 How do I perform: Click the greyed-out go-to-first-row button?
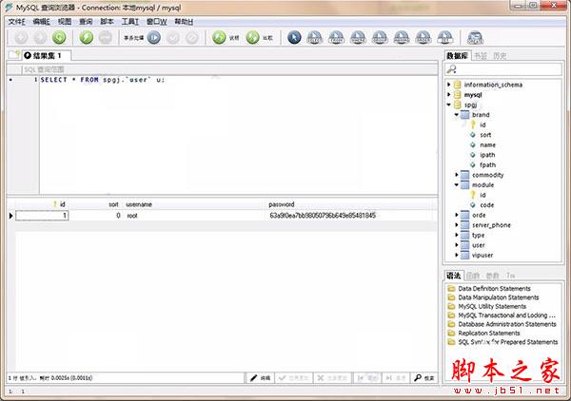[367, 378]
